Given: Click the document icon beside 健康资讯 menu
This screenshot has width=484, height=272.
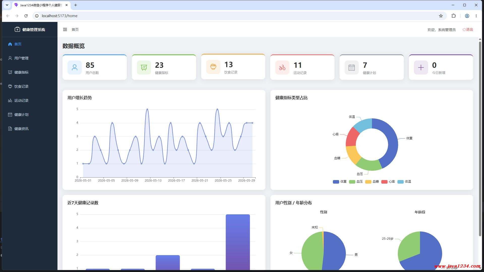Looking at the screenshot, I should tap(10, 129).
